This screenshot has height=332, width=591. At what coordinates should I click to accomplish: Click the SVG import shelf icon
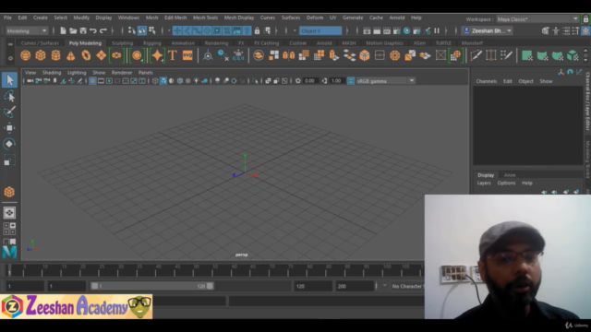click(187, 55)
